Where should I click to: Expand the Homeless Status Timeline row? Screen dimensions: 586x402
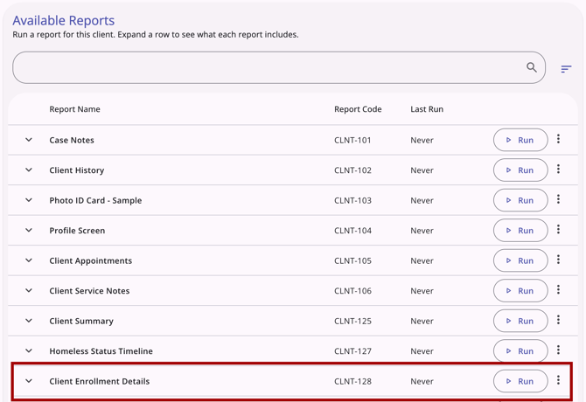(29, 350)
